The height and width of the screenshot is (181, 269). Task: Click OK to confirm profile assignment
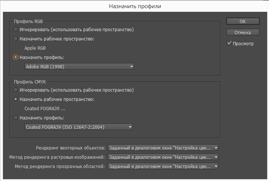point(243,21)
